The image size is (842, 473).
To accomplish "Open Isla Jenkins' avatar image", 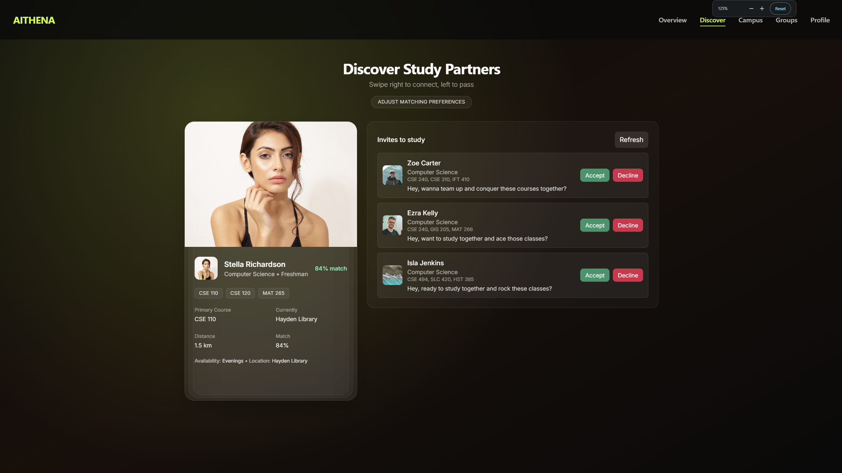I will [392, 275].
